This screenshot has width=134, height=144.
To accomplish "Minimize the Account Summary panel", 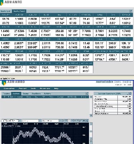I will pyautogui.click(x=128, y=94).
